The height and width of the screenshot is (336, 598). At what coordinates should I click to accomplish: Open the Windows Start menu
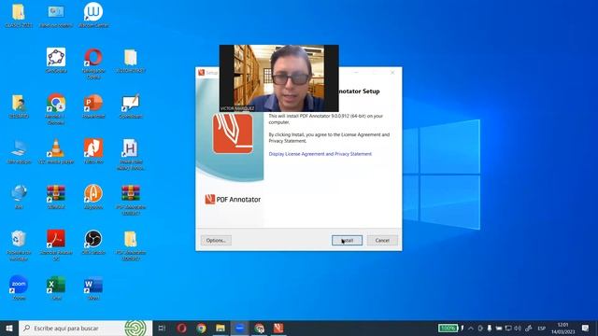9,328
